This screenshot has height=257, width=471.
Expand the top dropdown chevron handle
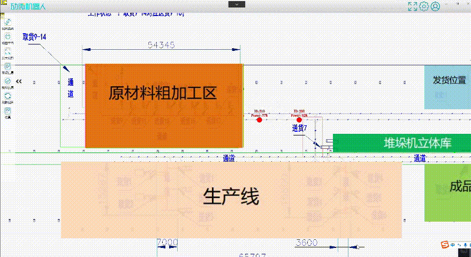236,4
